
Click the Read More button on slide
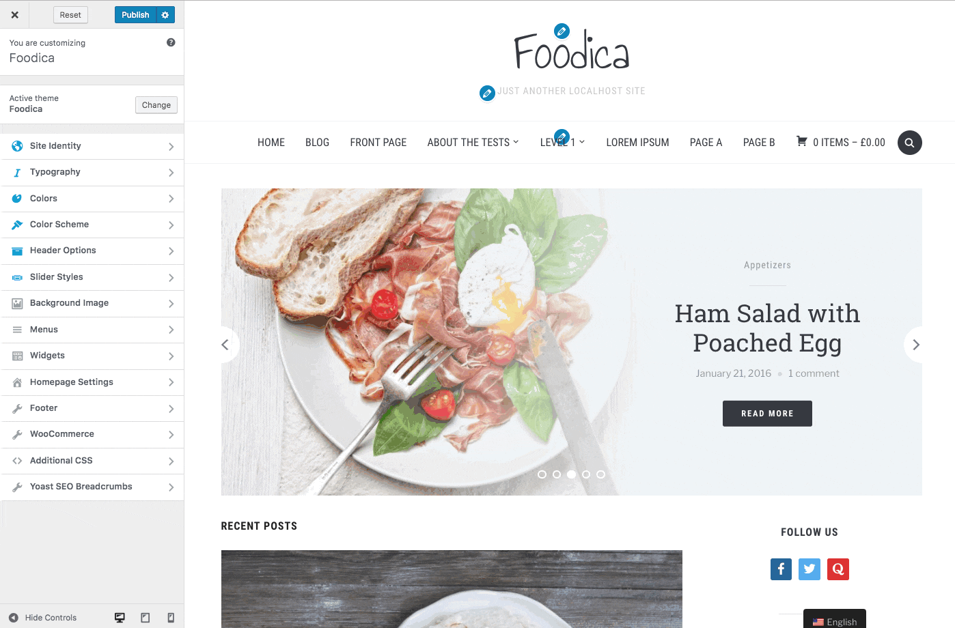tap(767, 414)
